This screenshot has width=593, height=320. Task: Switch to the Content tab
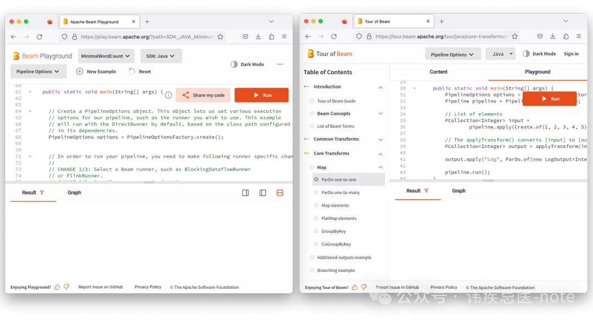click(x=438, y=72)
